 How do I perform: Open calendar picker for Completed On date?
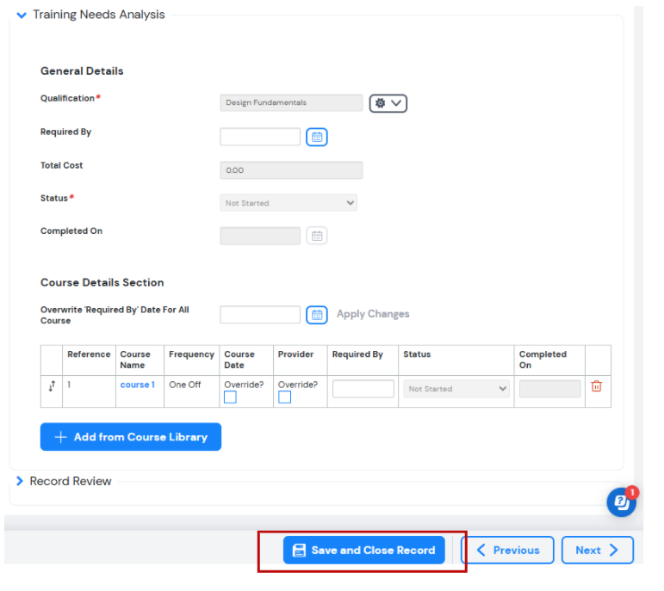pos(317,236)
